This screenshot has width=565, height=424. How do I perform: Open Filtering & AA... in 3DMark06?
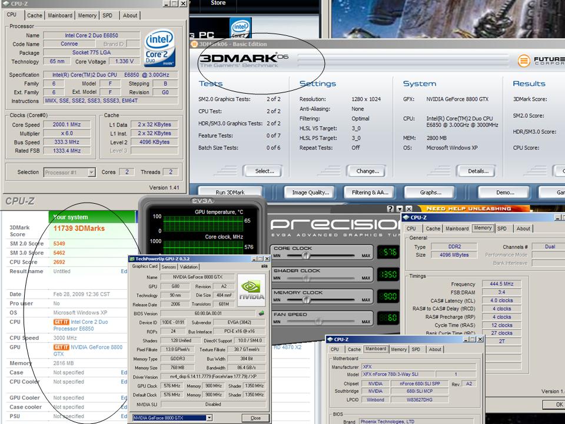[x=370, y=193]
